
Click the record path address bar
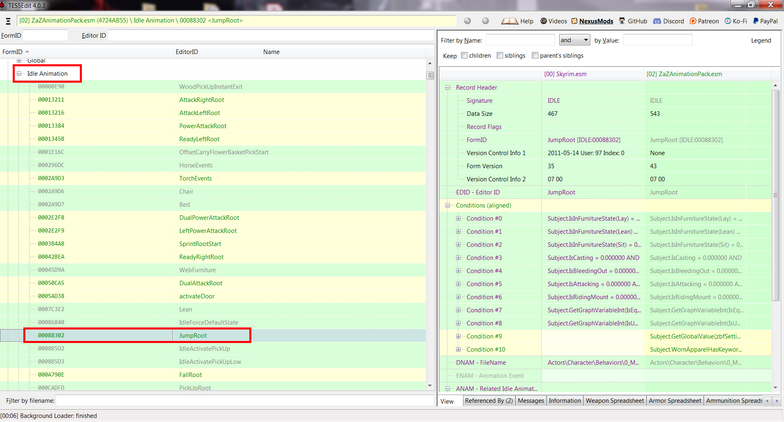236,20
